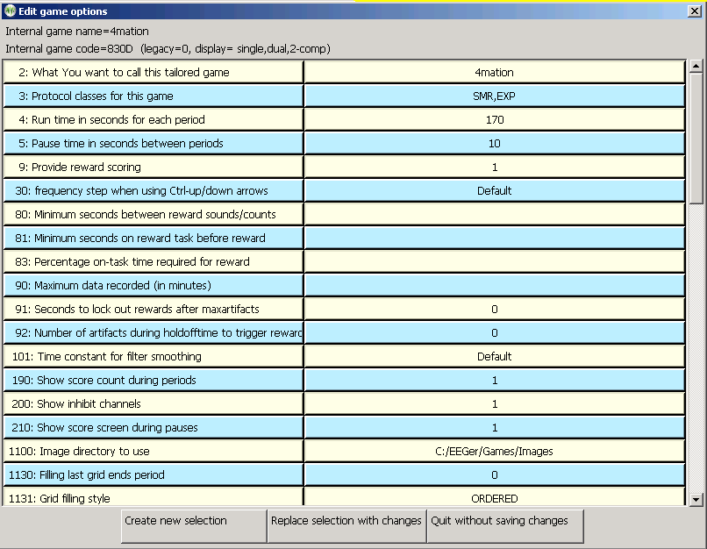Edit the image directory path field
Screen dimensions: 707x549
pos(494,452)
